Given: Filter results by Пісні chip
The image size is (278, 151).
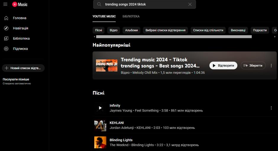Looking at the screenshot, I should pos(98,30).
